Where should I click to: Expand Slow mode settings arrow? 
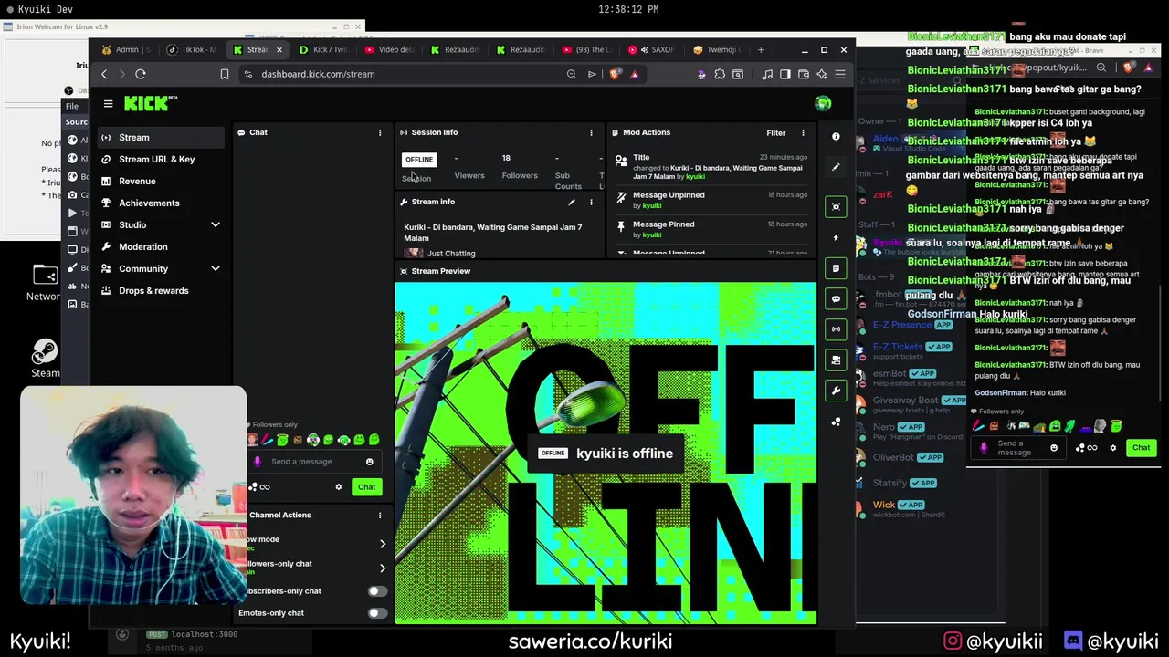[383, 545]
